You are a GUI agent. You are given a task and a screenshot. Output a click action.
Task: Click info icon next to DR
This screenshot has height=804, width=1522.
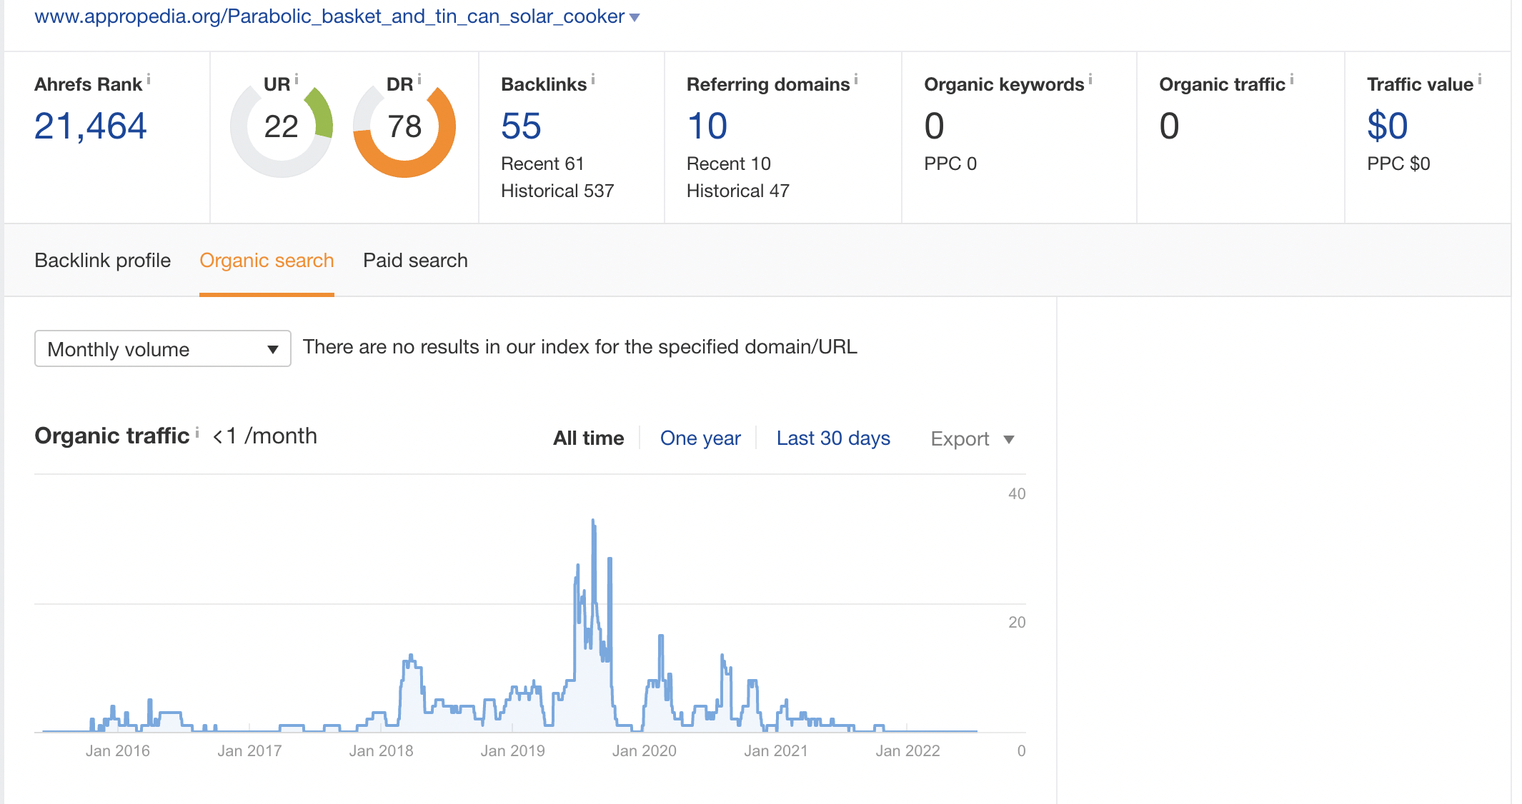click(419, 79)
